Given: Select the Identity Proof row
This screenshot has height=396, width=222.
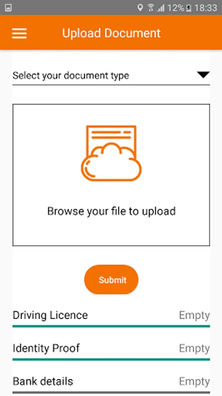Looking at the screenshot, I should pyautogui.click(x=111, y=349).
